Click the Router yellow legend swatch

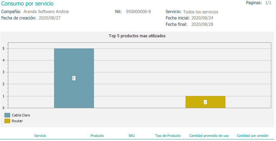click(7, 121)
